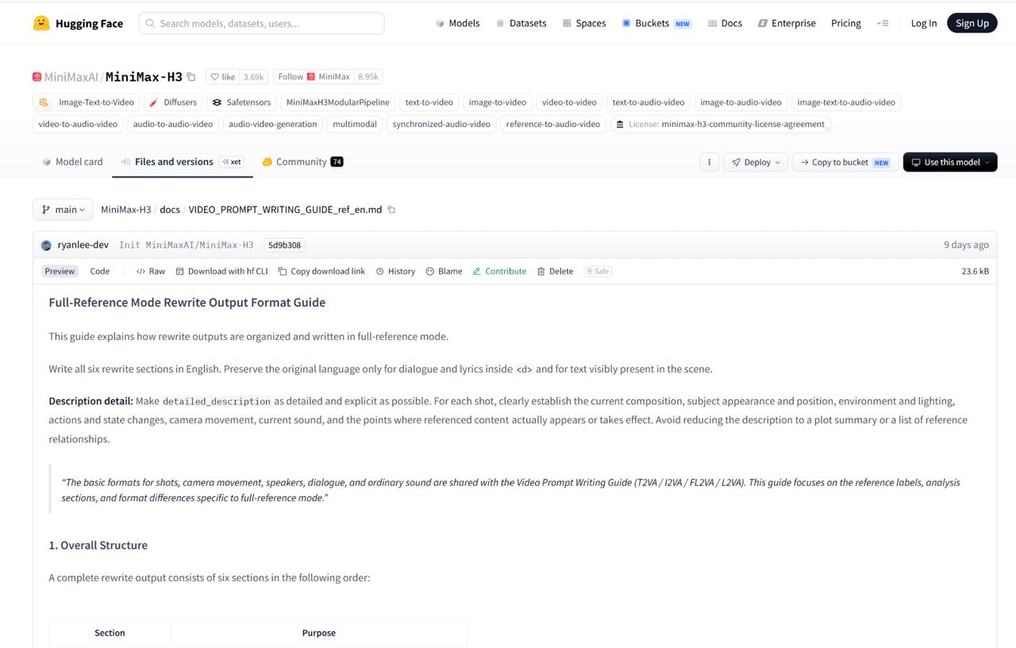This screenshot has height=648, width=1016.
Task: View the Raw file
Action: point(151,272)
